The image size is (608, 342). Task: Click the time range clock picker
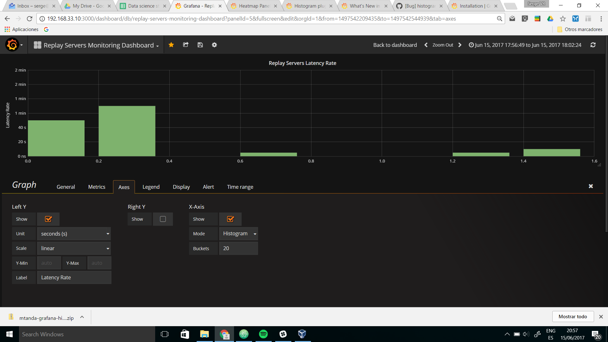(x=472, y=45)
